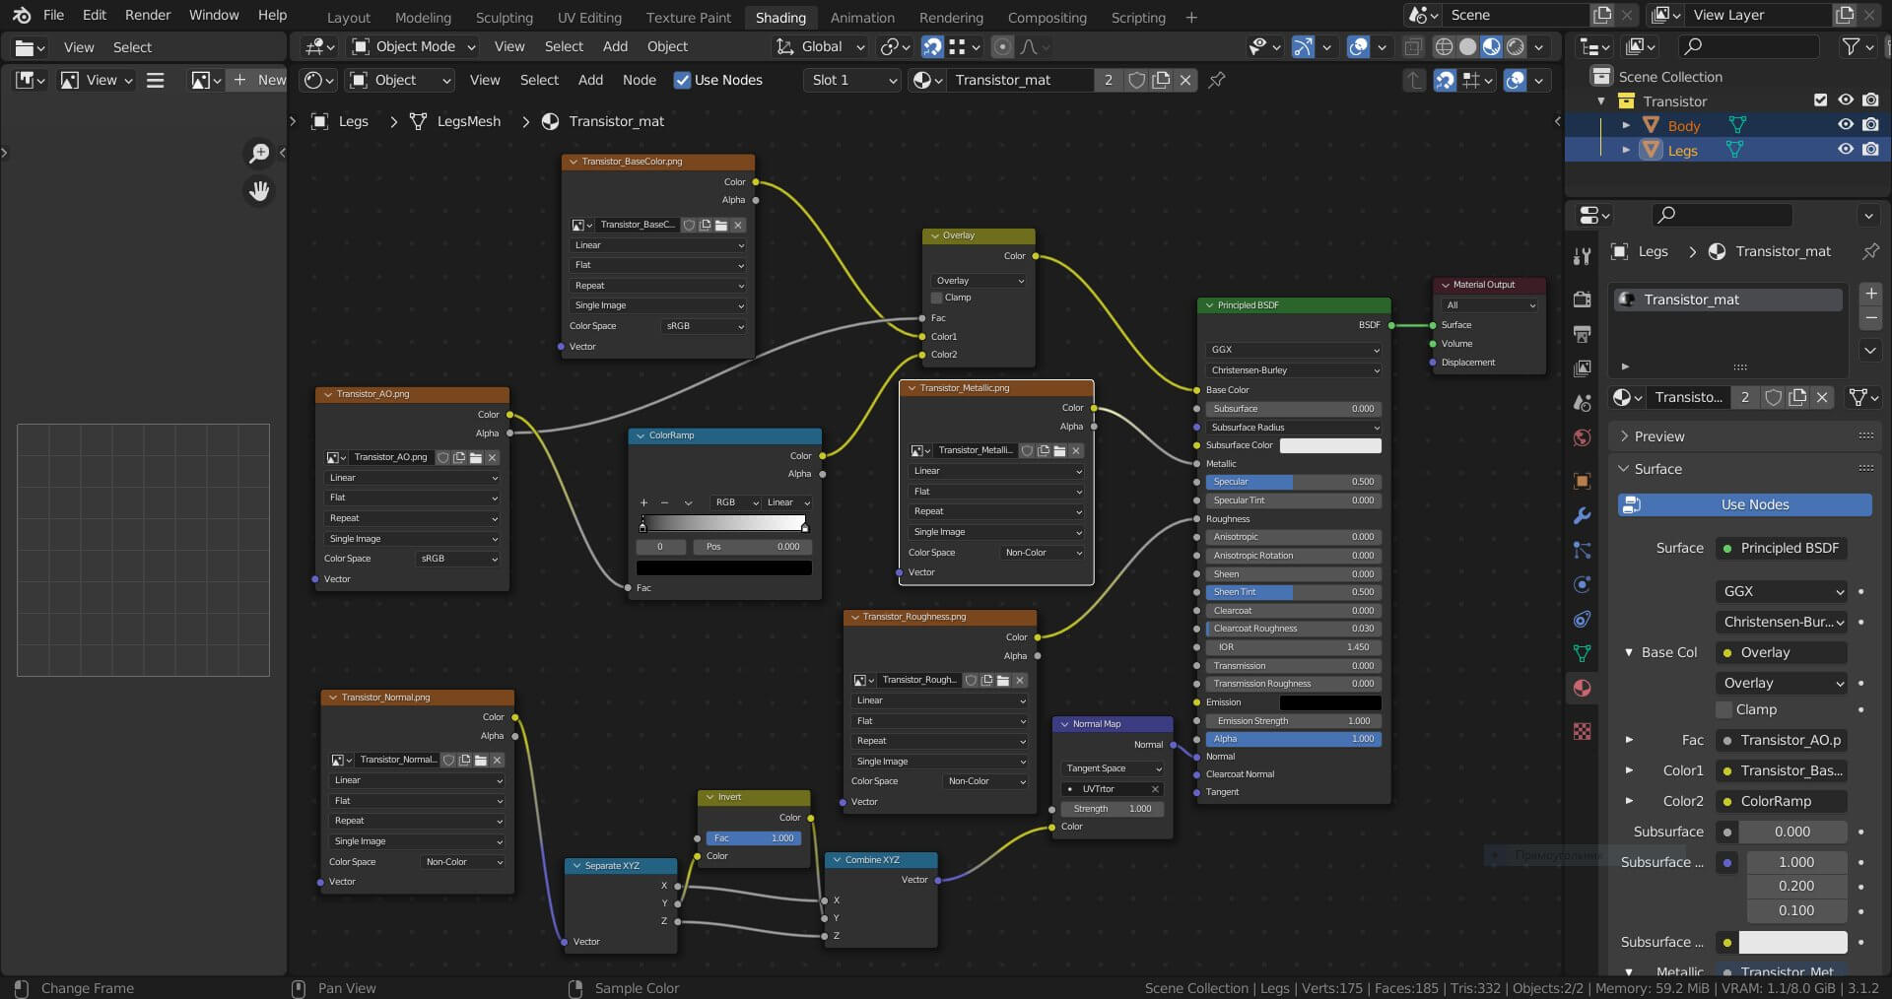Unlink Transistor_mat with X in node header
The height and width of the screenshot is (999, 1892).
point(1185,80)
